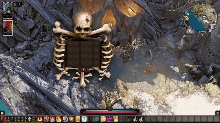
Task: Close the skeleton loot window
Action: [x=83, y=69]
